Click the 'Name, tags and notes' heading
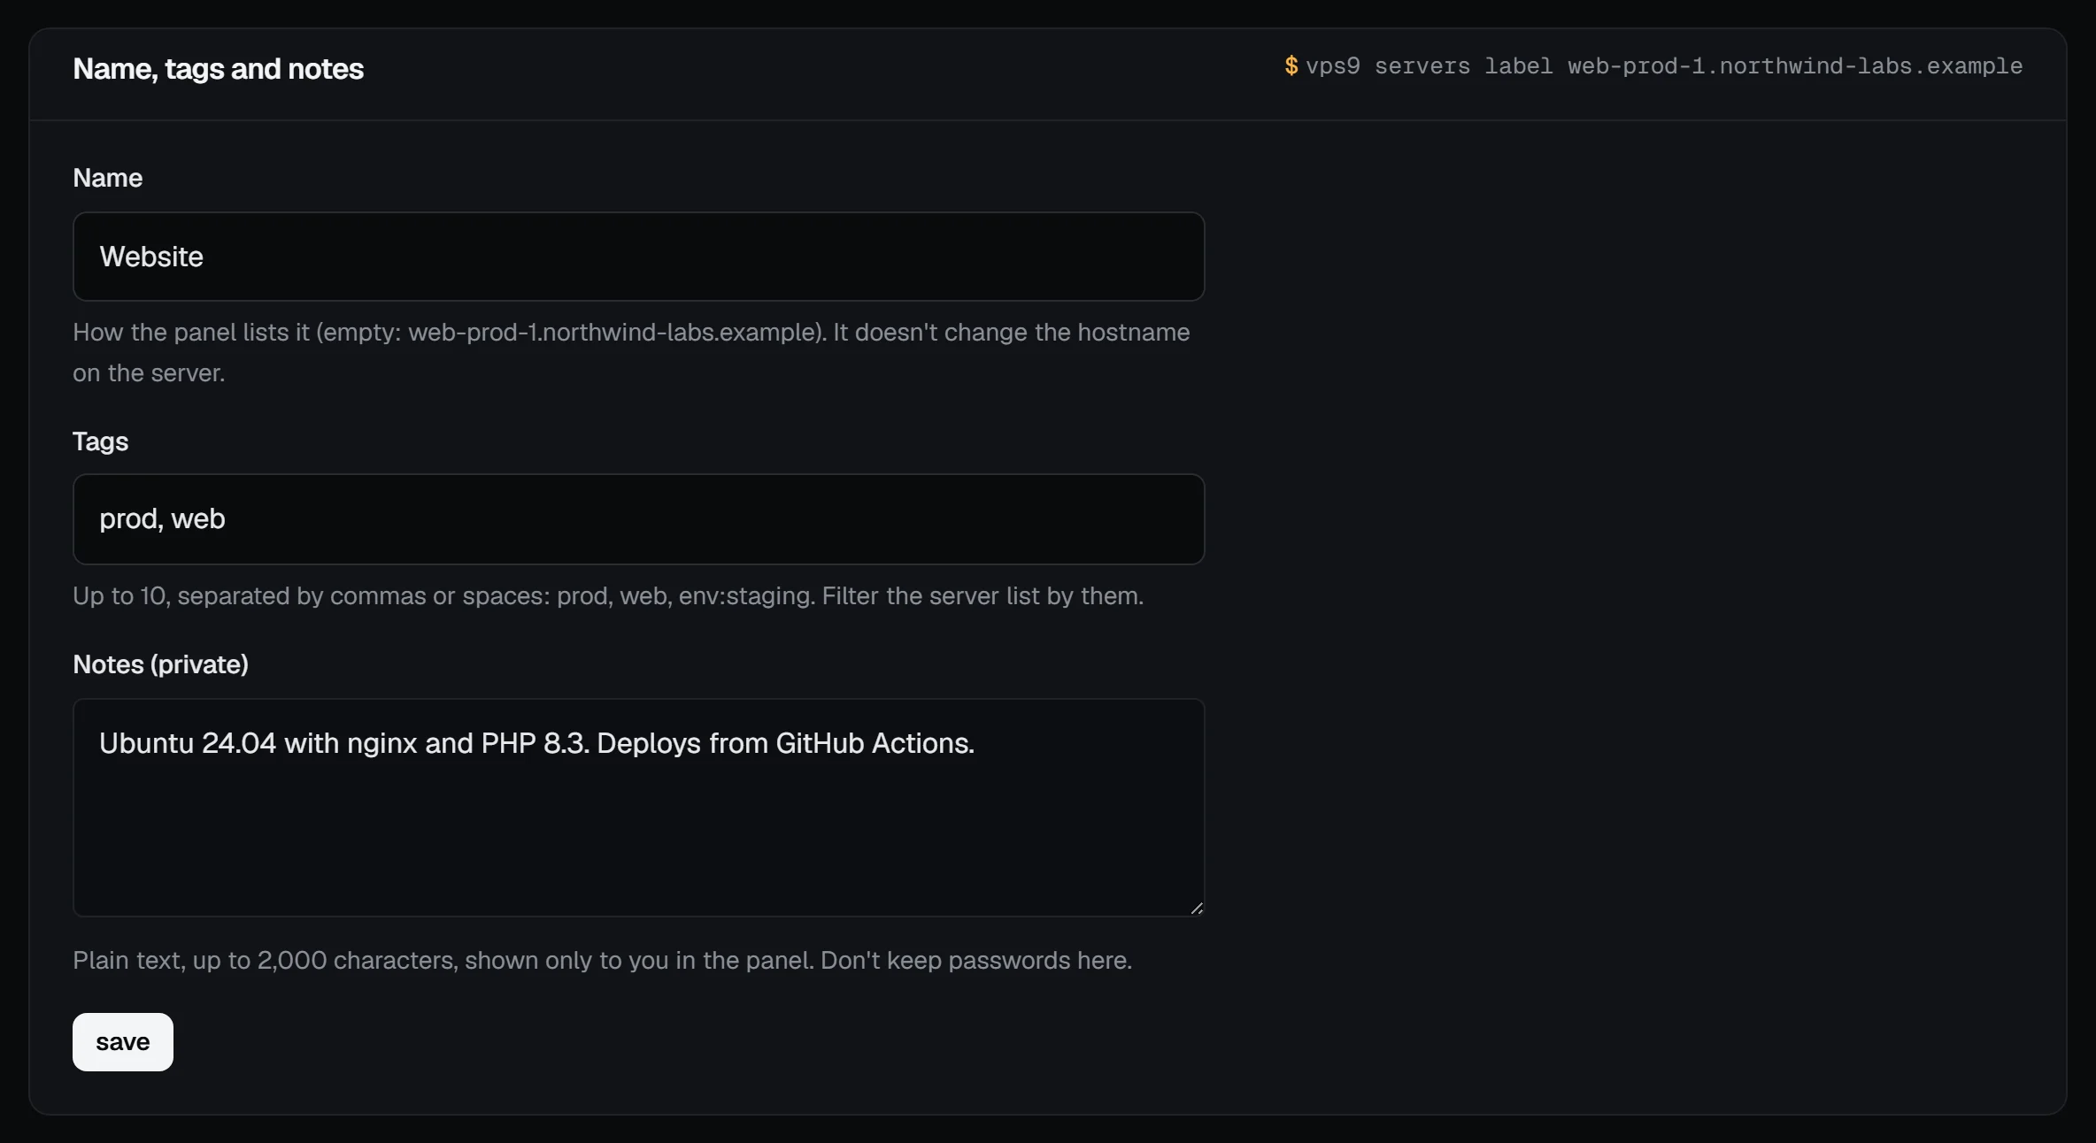 pyautogui.click(x=218, y=69)
